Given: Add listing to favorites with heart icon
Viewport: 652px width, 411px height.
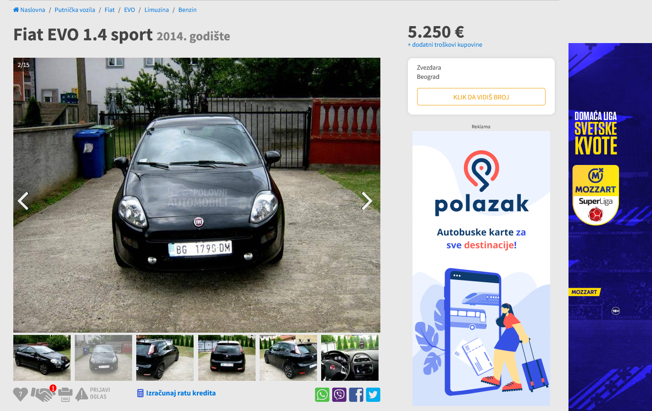Looking at the screenshot, I should click(20, 394).
